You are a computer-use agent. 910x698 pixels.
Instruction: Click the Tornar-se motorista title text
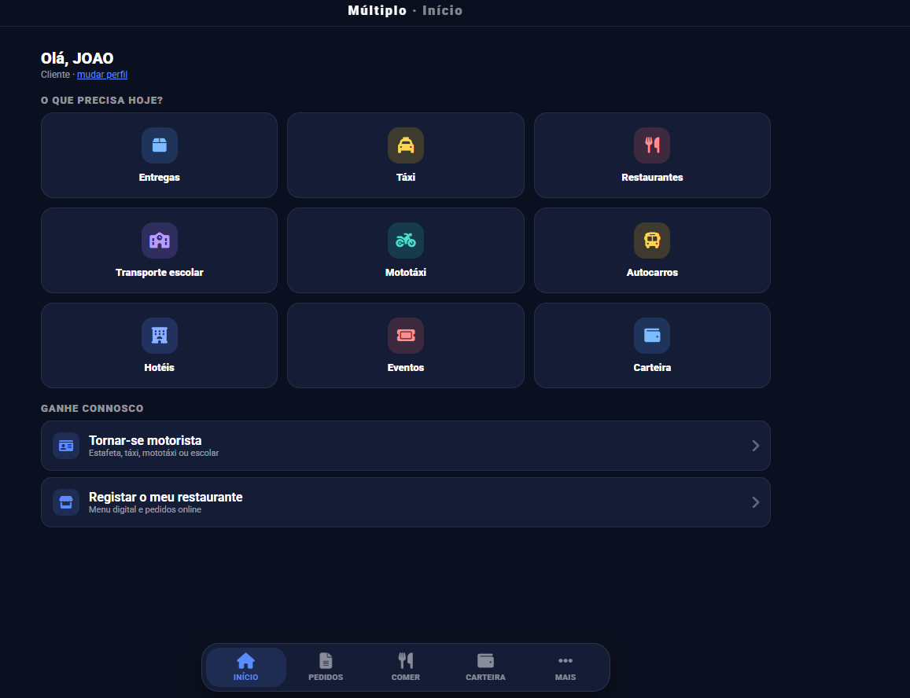145,440
